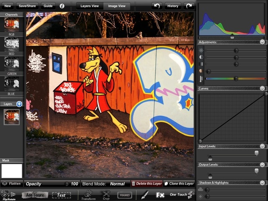Open the Frames tool

point(125,195)
